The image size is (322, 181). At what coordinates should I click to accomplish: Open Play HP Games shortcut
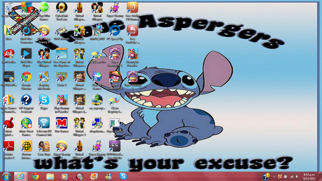pyautogui.click(x=97, y=81)
